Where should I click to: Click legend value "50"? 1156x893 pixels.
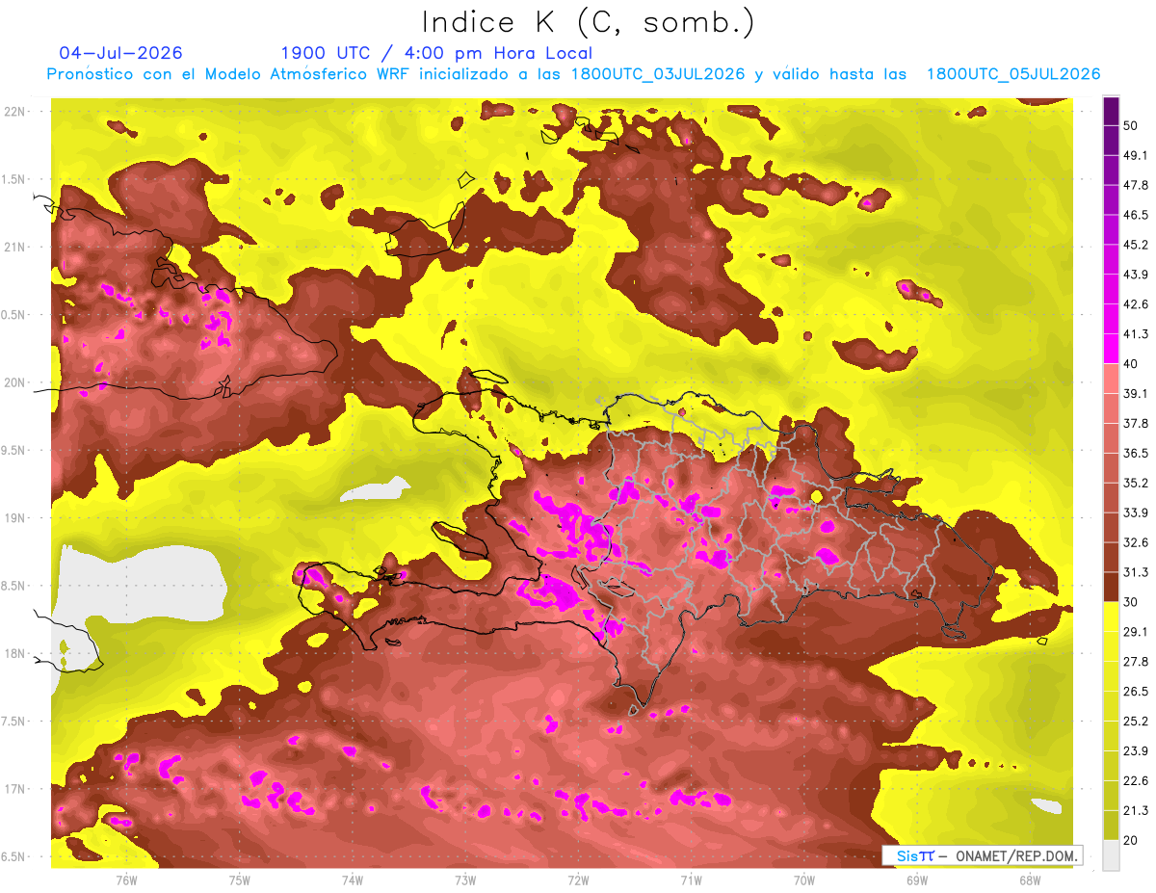[1131, 125]
